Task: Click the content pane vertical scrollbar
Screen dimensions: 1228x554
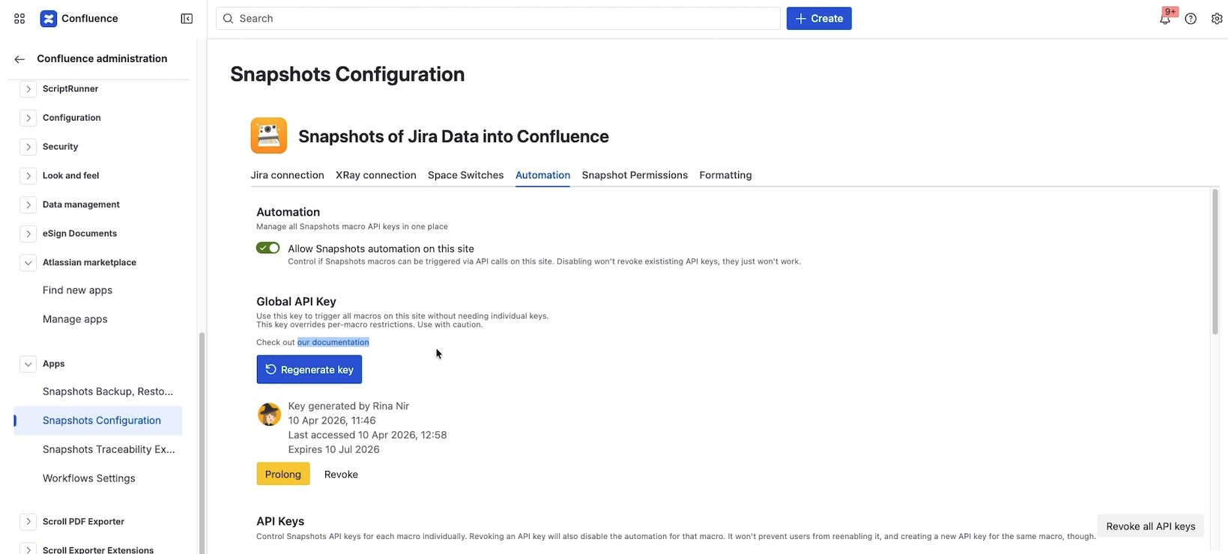Action: coord(1215,261)
